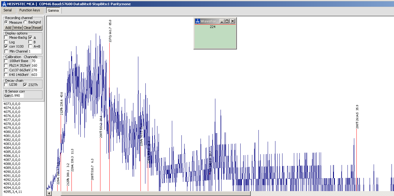Image resolution: width=394 pixels, height=196 pixels.
Task: Click the 208Tl 583.2 peak label
Action: tap(101, 127)
